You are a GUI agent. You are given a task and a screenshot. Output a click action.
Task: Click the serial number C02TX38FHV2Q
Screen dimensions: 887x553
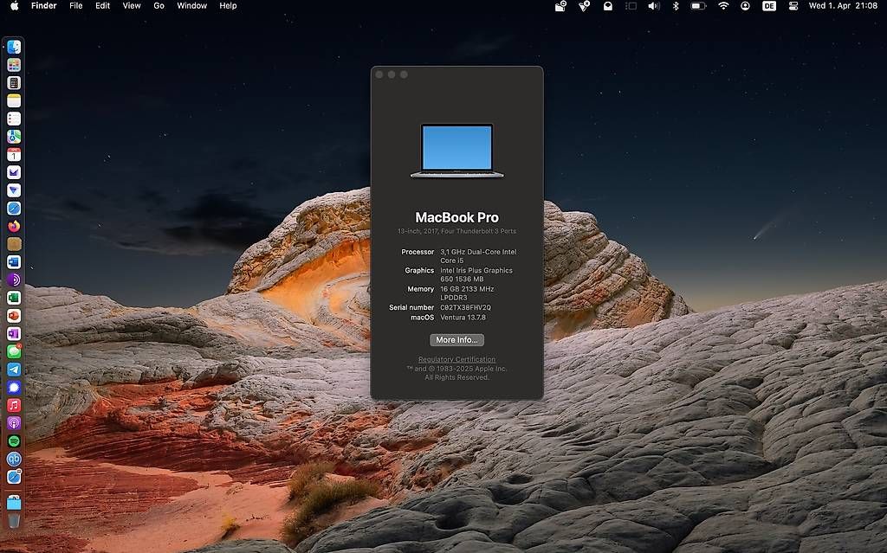(465, 307)
